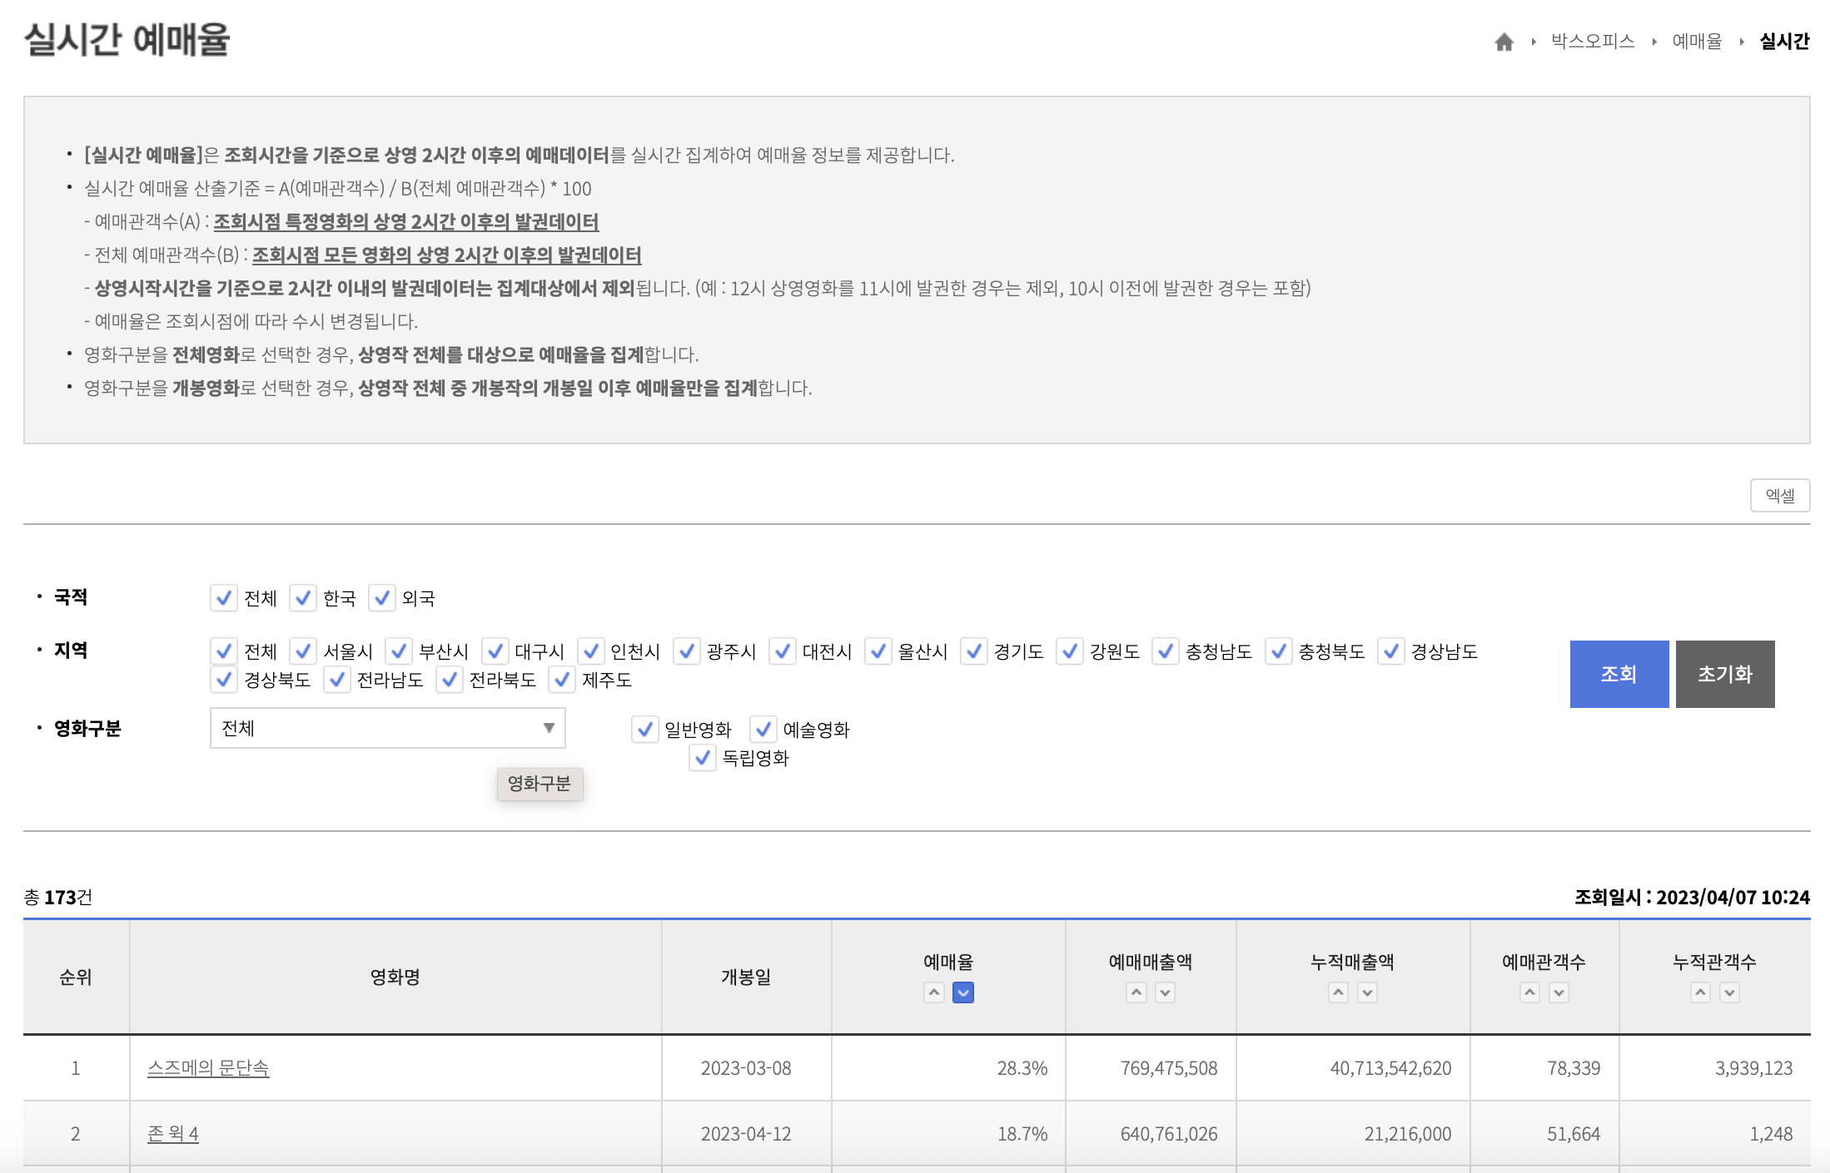Sort 누적관객수 column ascending
The image size is (1830, 1173).
point(1700,992)
